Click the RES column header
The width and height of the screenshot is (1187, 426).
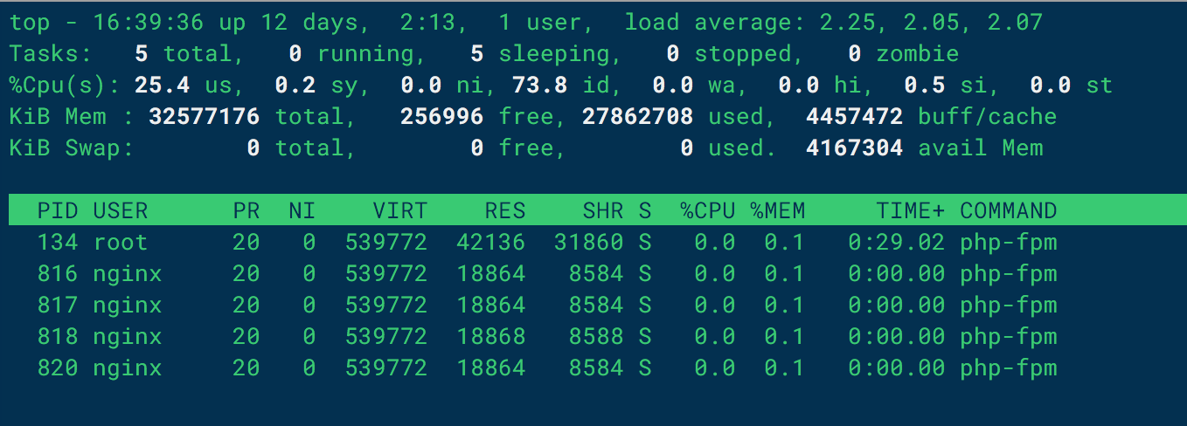[x=505, y=210]
